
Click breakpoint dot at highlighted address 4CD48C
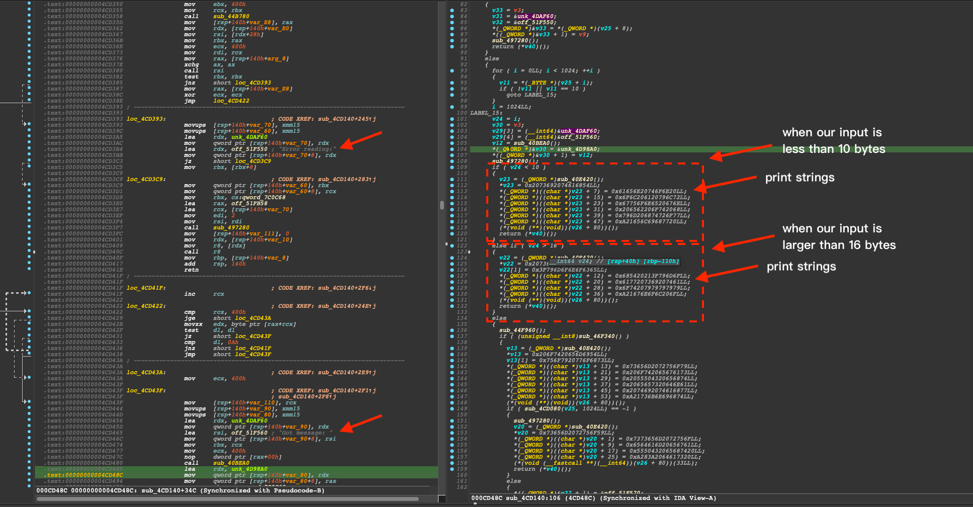(29, 475)
